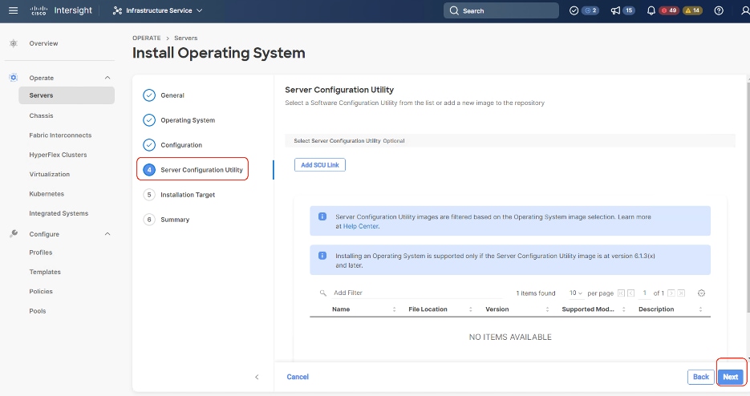Open the alarms bell icon
The height and width of the screenshot is (396, 750).
651,10
